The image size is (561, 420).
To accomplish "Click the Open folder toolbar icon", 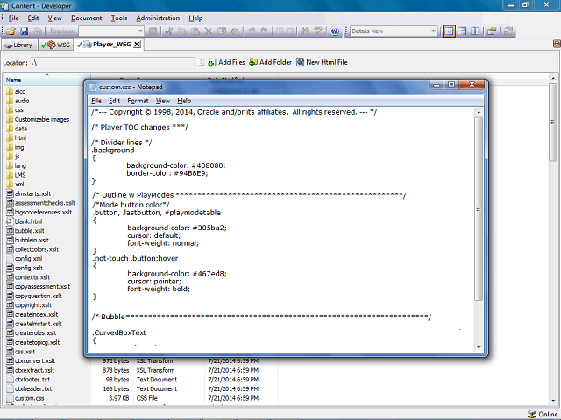I will pos(11,31).
